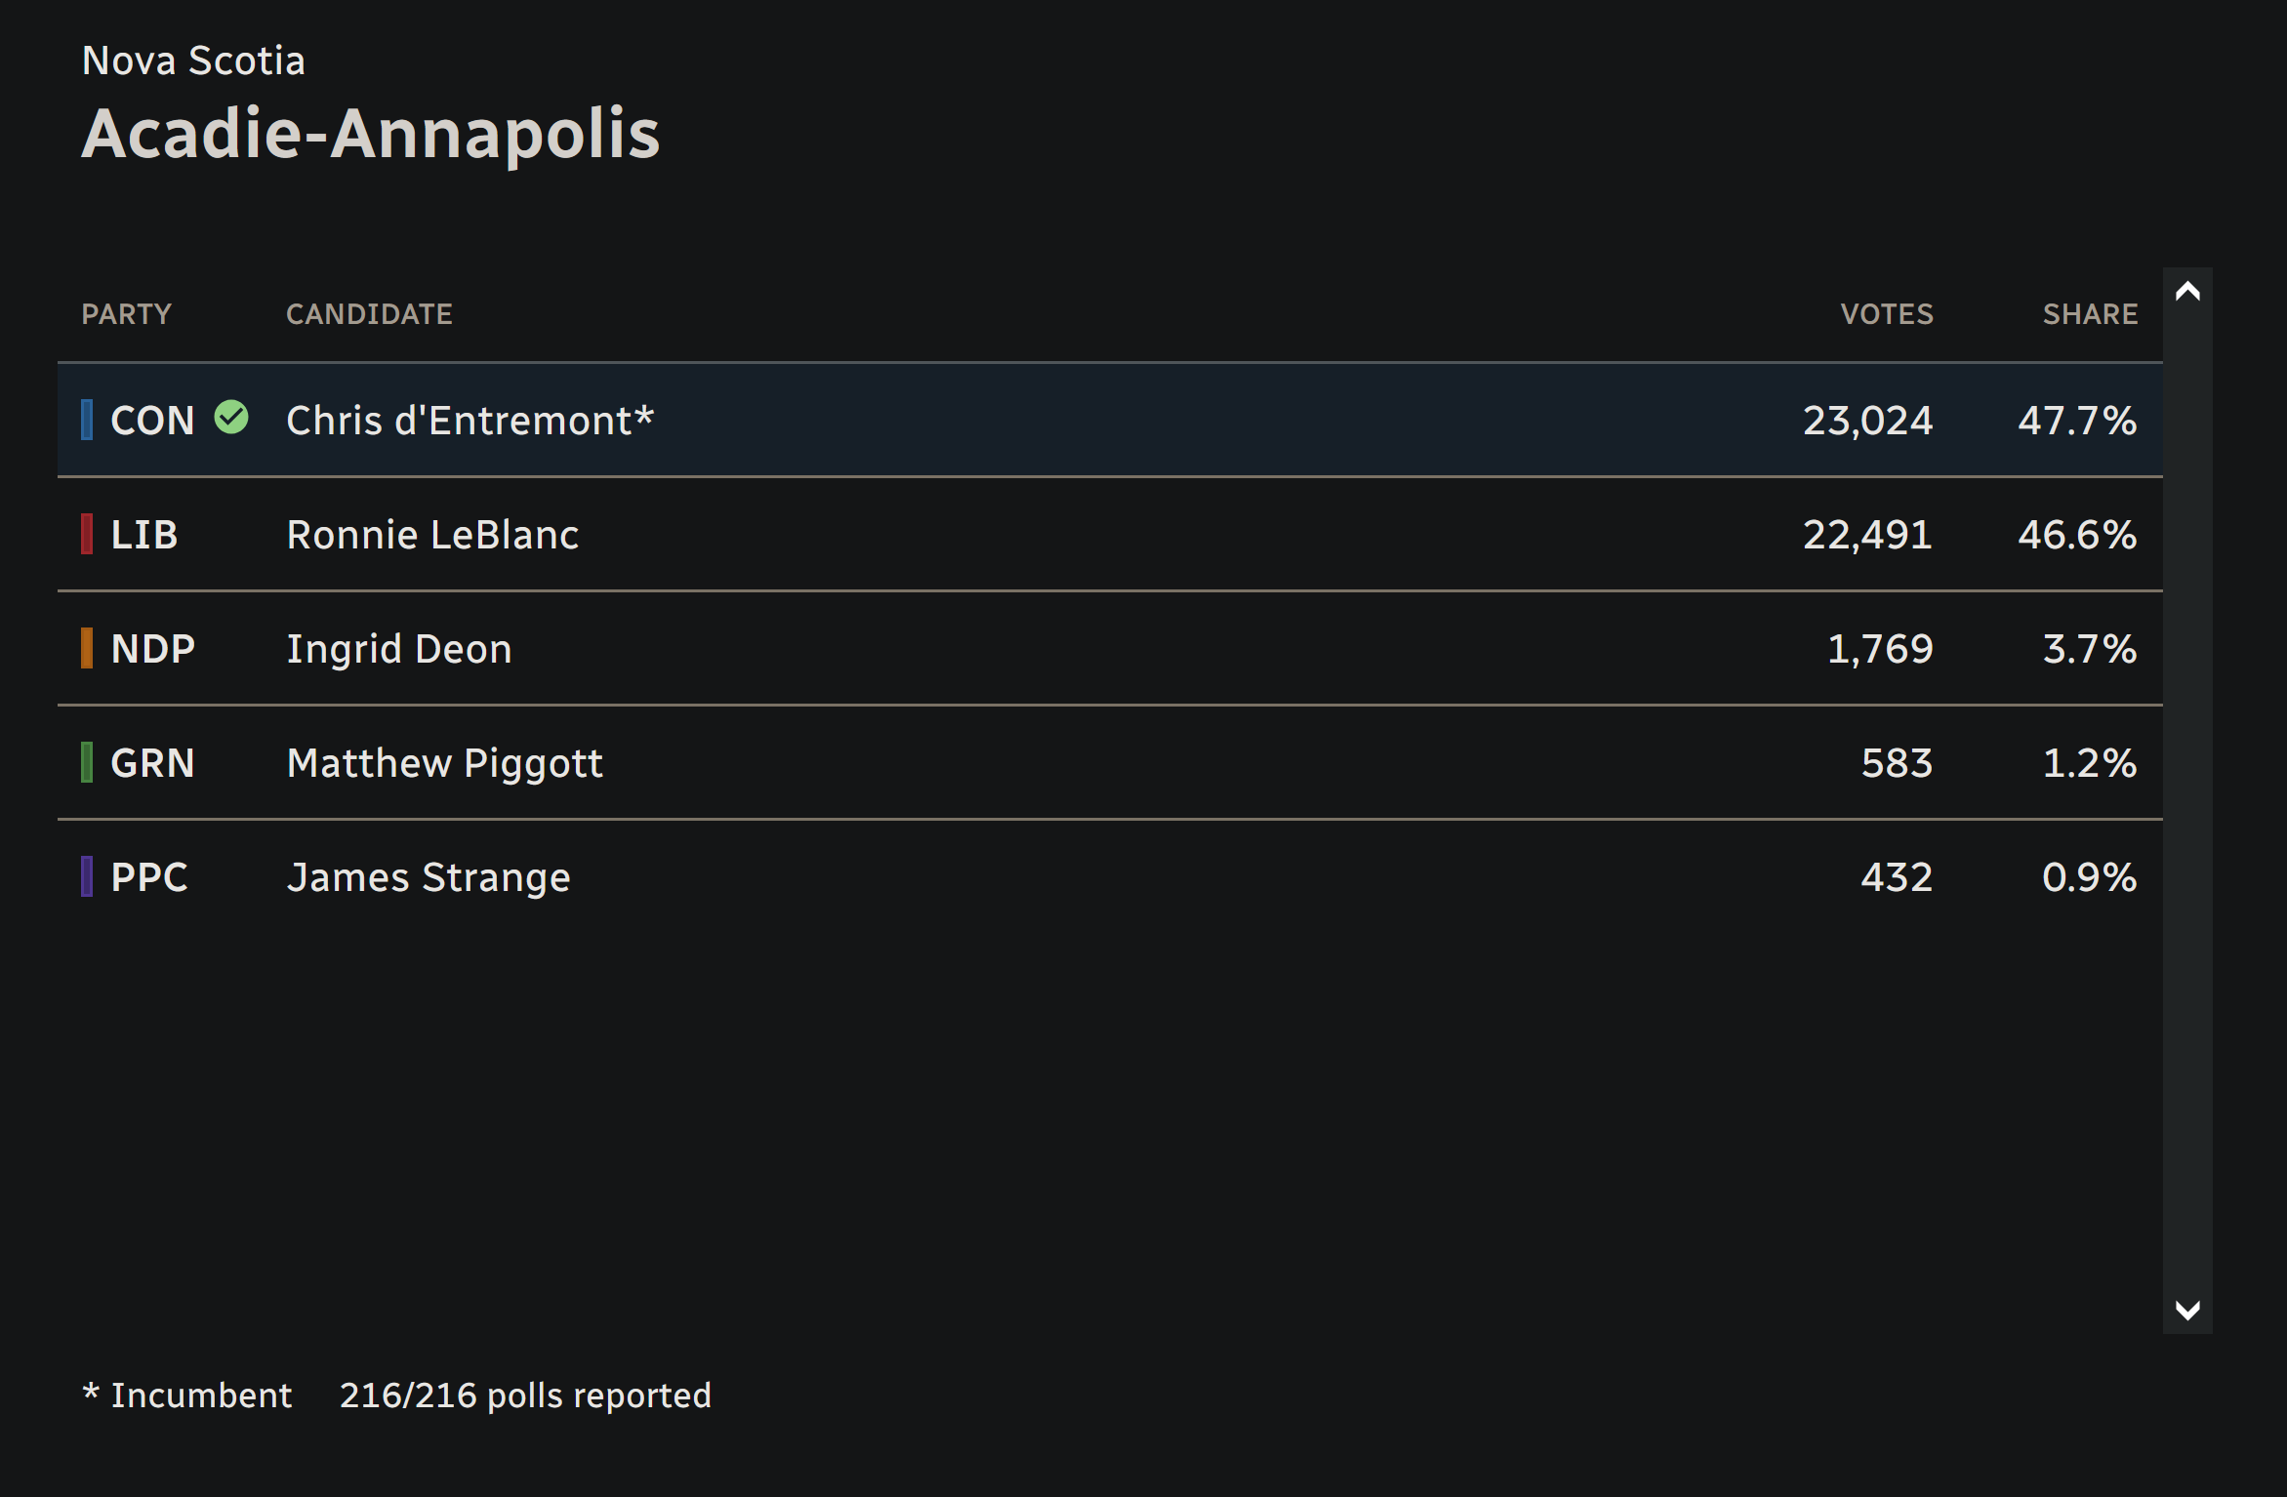The height and width of the screenshot is (1497, 2287).
Task: Select the PARTY column header
Action: [127, 314]
